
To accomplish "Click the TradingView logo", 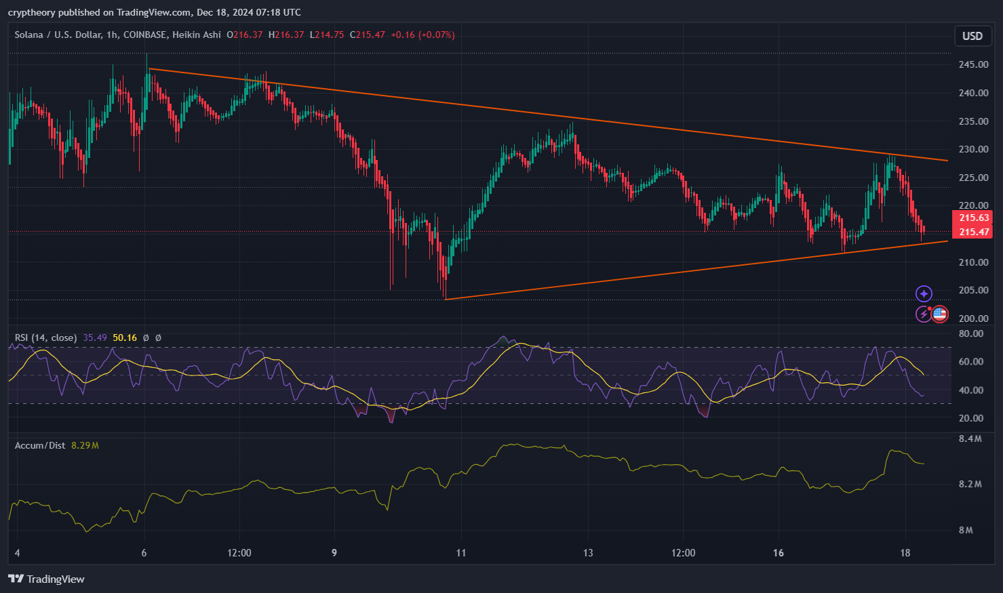I will point(46,579).
